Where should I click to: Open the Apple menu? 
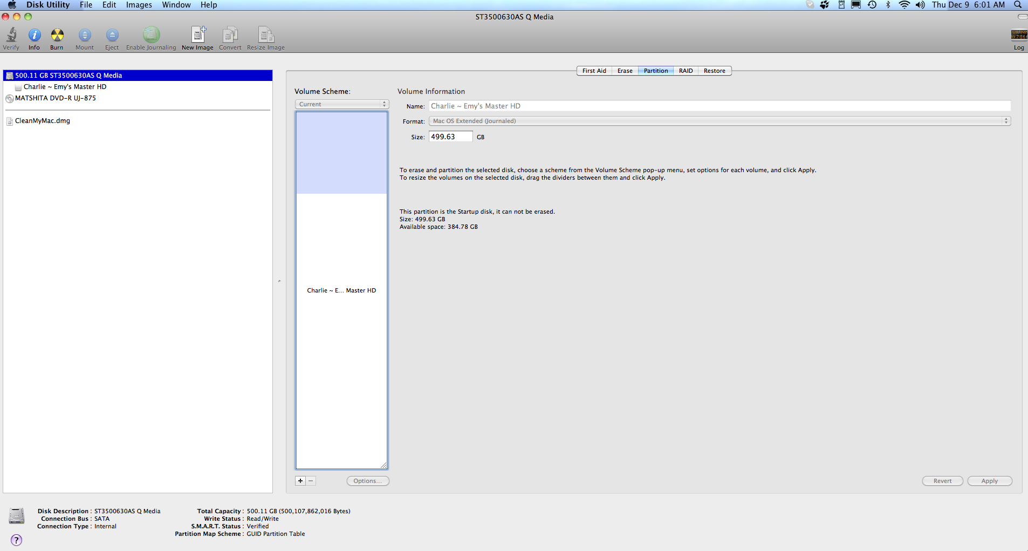12,5
